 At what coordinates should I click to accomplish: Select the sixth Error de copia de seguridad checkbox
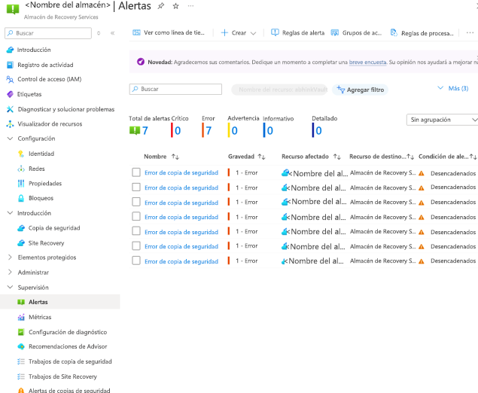point(136,245)
